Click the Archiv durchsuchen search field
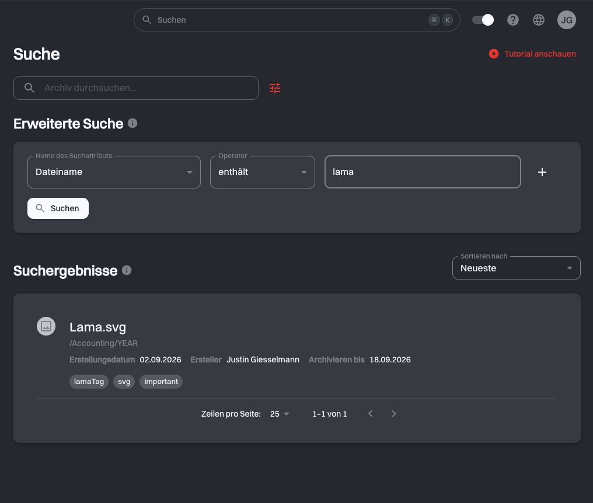Image resolution: width=593 pixels, height=503 pixels. click(136, 88)
